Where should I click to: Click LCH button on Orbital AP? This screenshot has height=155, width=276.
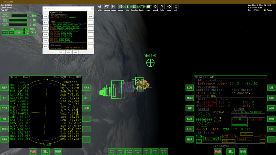click(x=189, y=129)
